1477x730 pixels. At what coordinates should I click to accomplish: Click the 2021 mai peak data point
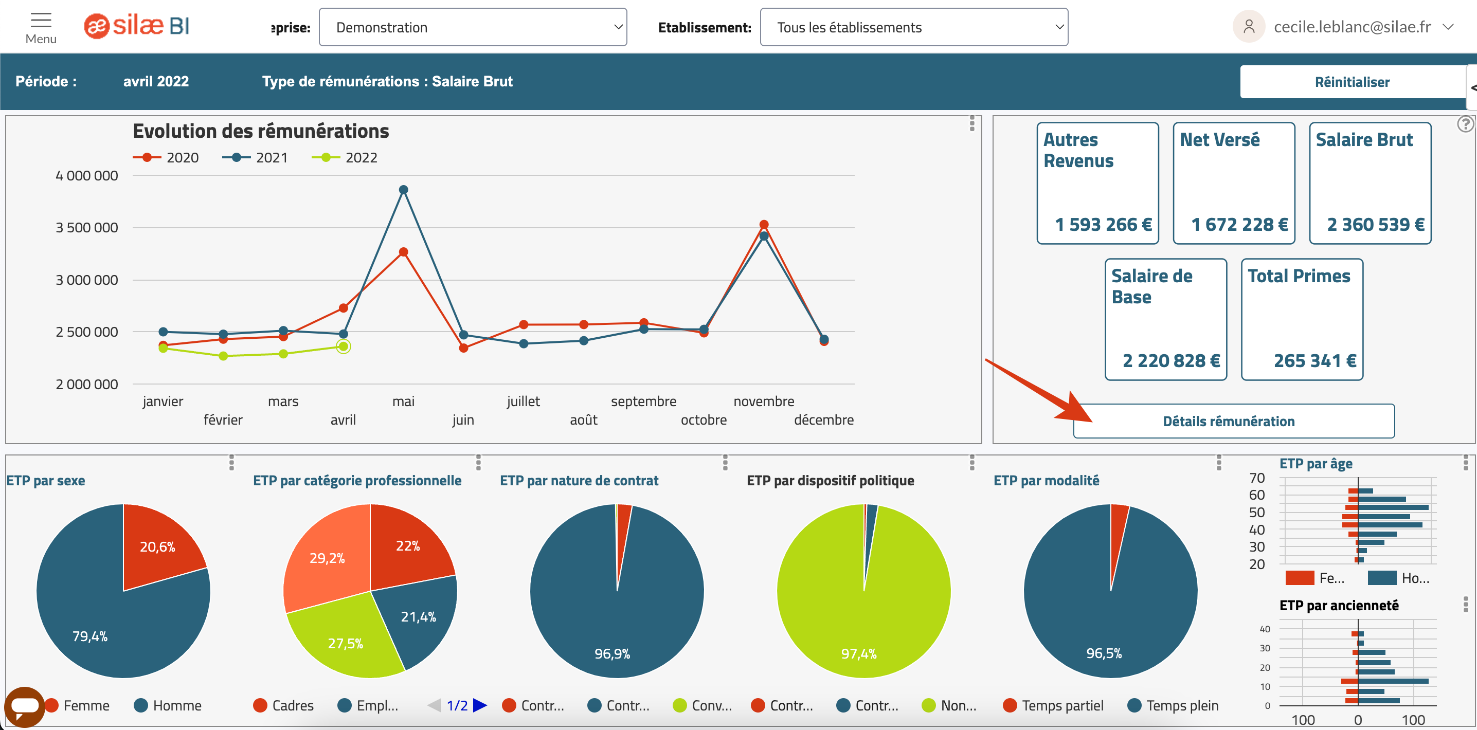[x=404, y=190]
